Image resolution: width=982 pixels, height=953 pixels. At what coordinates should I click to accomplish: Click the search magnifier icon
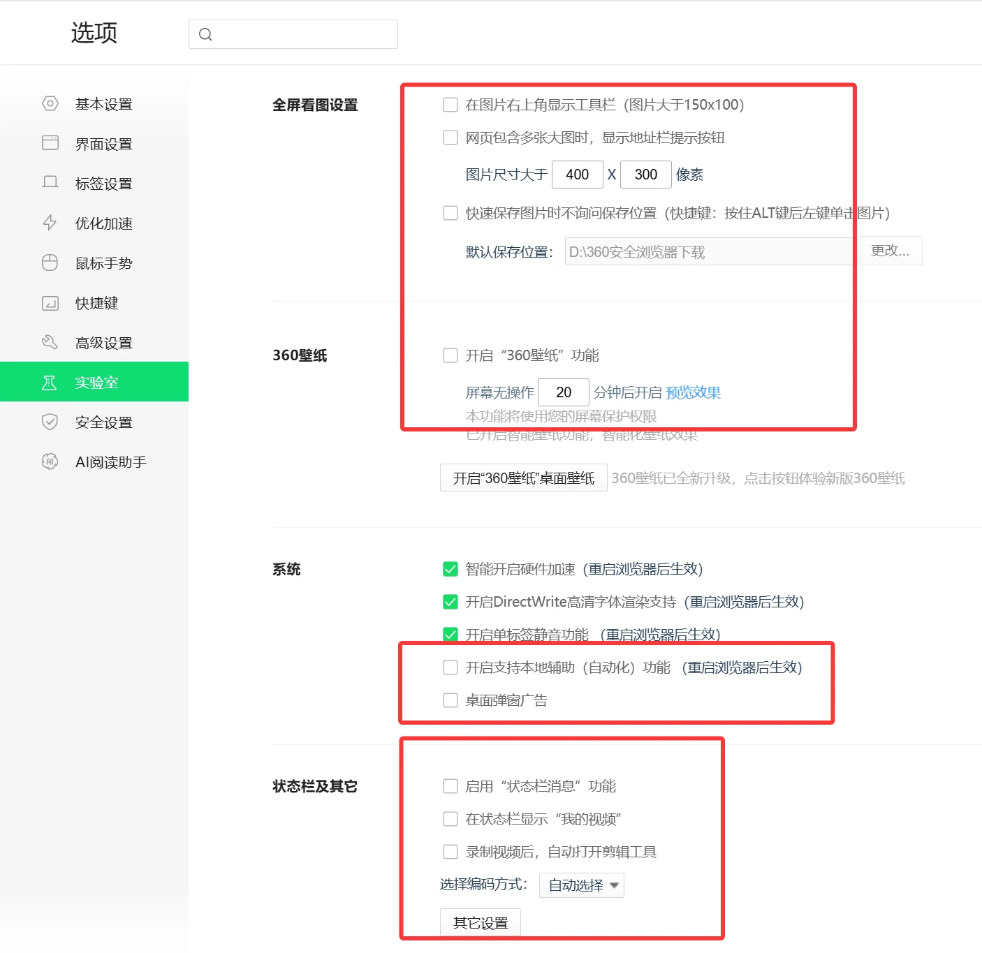(x=205, y=34)
